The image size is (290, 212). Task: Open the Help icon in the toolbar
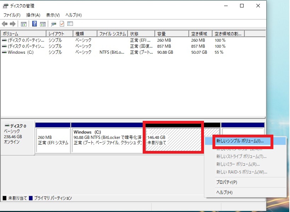[x=34, y=24]
